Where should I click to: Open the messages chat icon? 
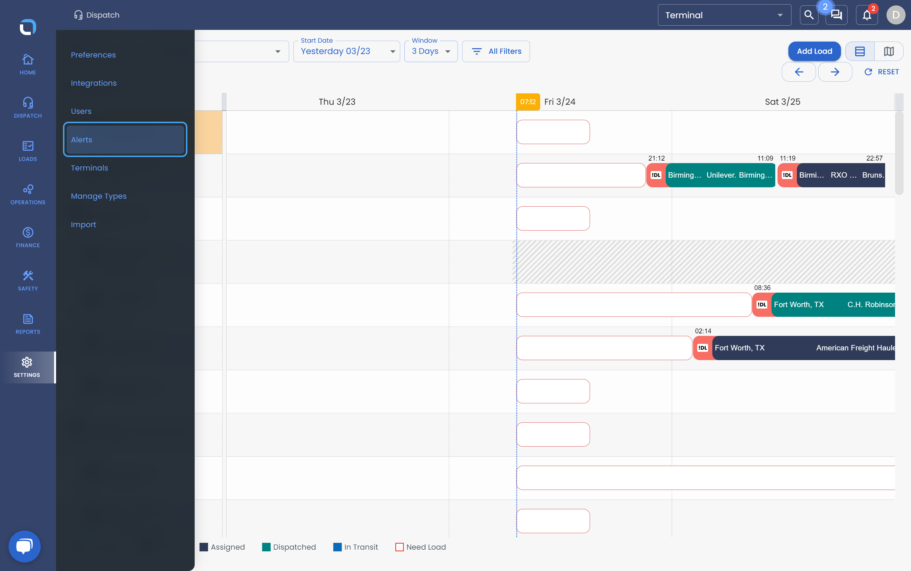(x=836, y=15)
